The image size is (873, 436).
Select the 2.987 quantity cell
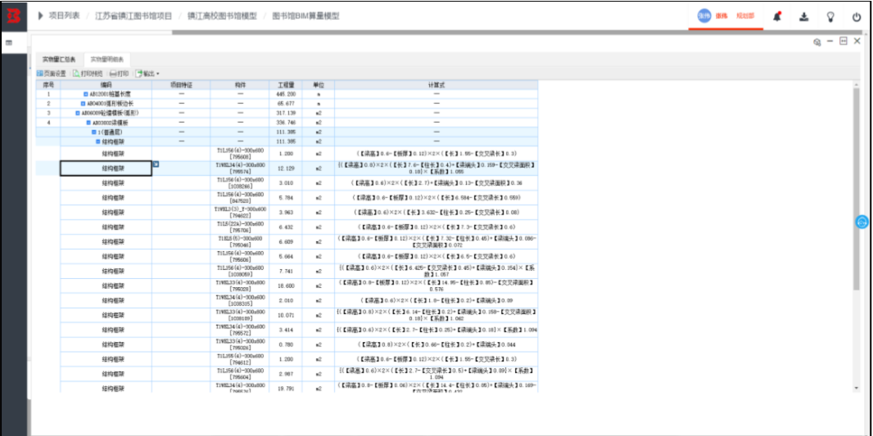point(286,374)
